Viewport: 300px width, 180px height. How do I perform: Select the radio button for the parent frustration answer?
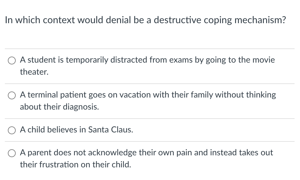(x=11, y=153)
